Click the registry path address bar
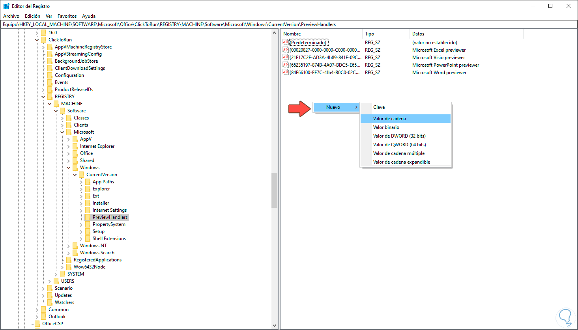The width and height of the screenshot is (578, 330). [x=289, y=24]
